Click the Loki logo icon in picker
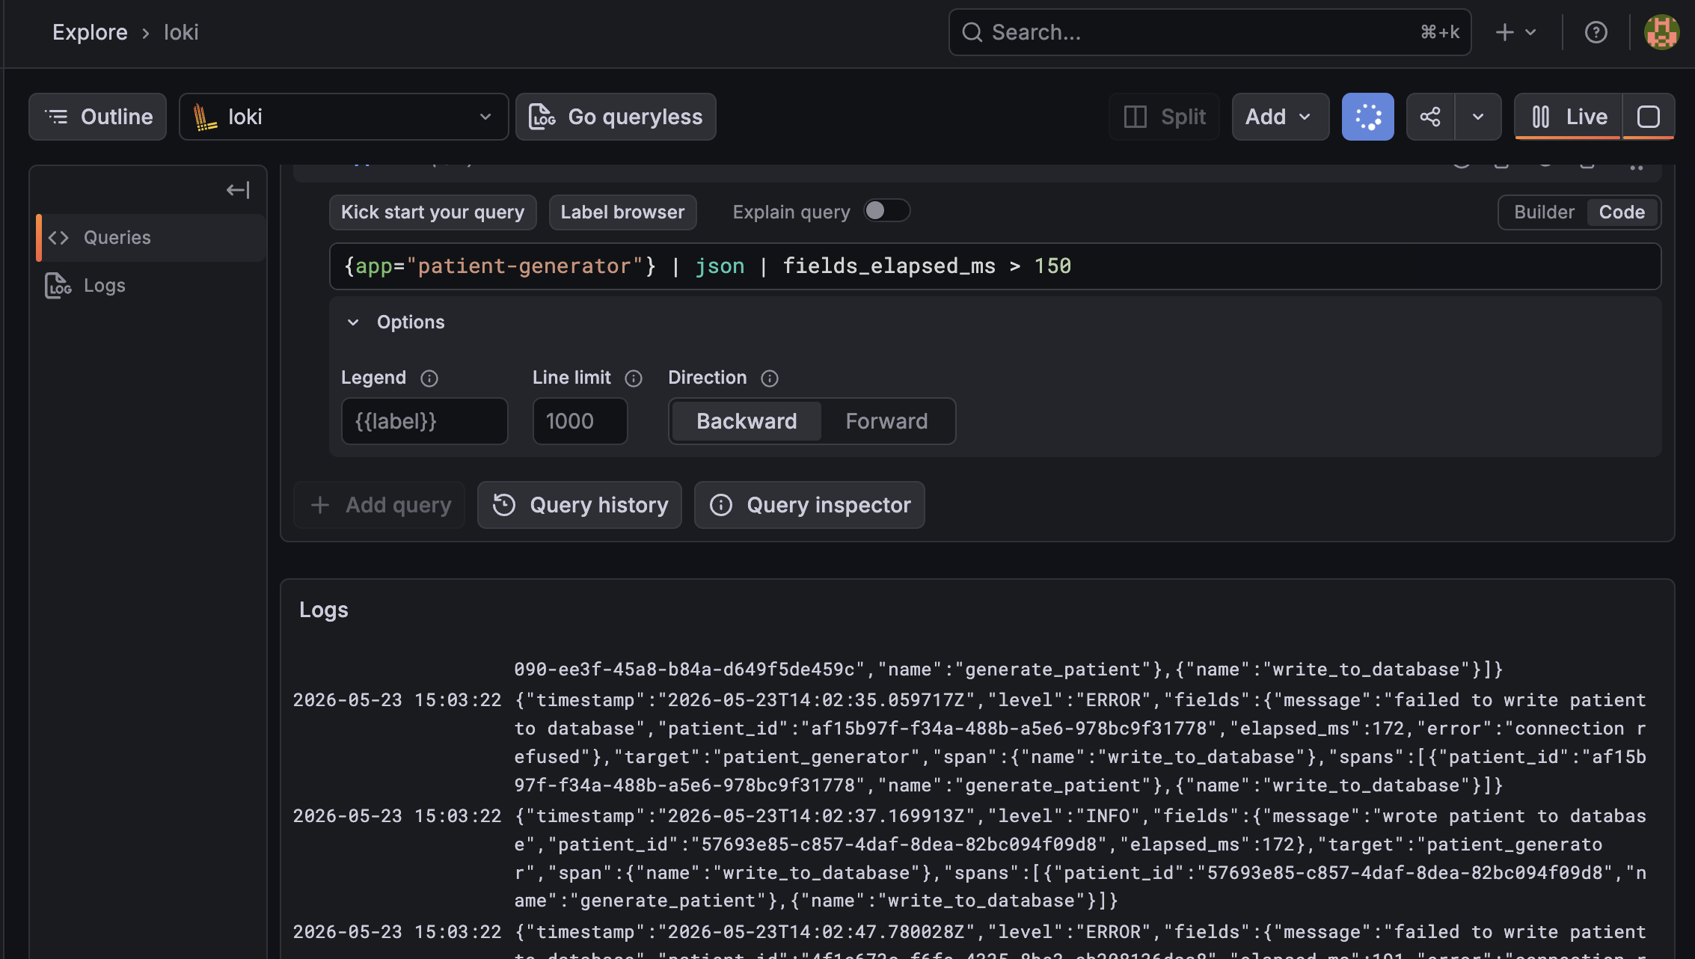 [x=205, y=117]
